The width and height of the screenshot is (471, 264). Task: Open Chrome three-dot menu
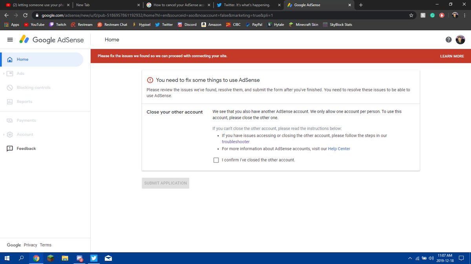466,15
